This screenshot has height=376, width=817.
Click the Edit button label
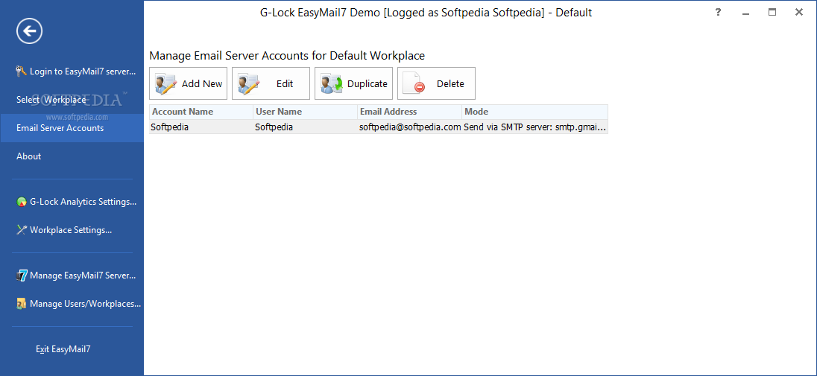tap(285, 84)
